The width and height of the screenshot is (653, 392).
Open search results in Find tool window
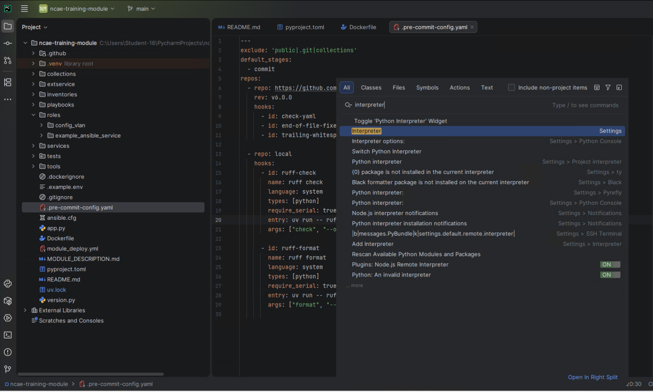tap(596, 88)
